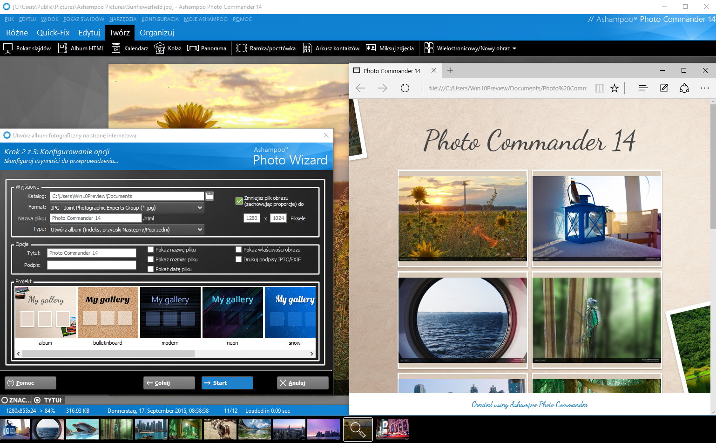Click the Cofnij button

169,383
